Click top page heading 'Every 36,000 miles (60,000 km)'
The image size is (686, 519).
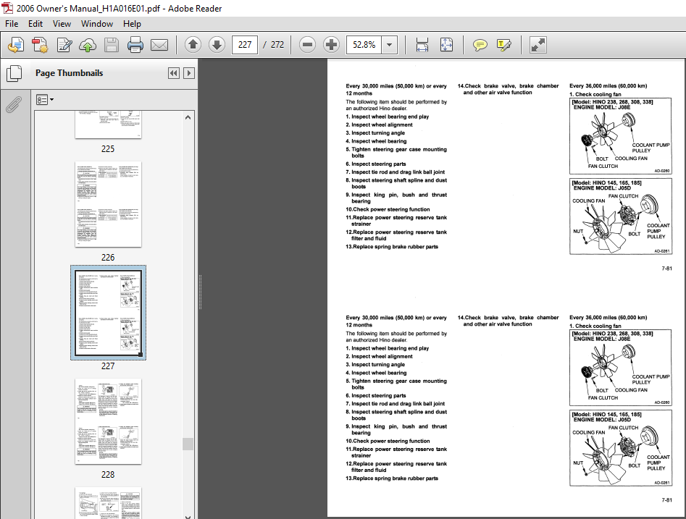608,86
